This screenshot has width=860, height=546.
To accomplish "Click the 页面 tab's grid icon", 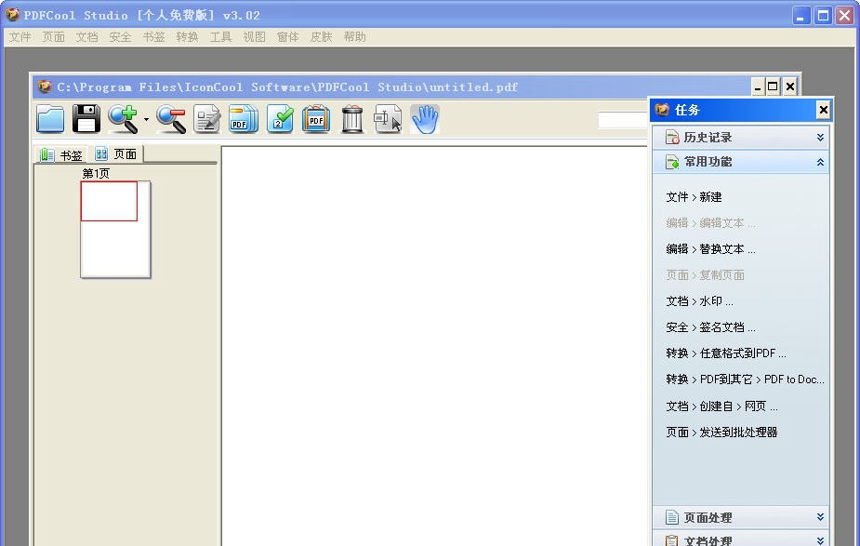I will tap(101, 153).
